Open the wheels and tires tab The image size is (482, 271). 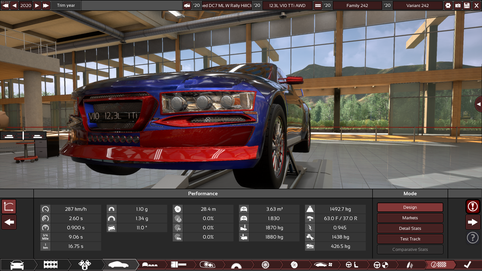[x=265, y=265]
